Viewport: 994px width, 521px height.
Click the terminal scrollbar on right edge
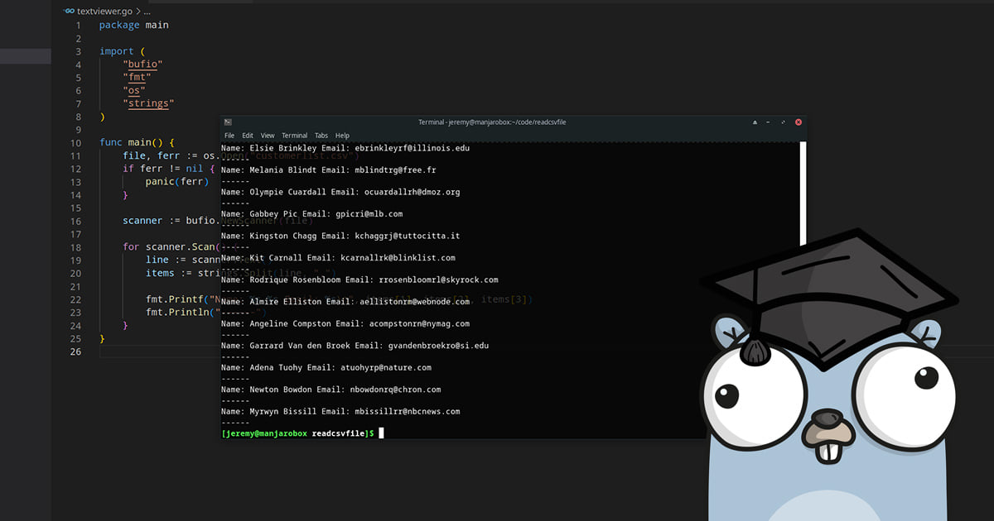pos(803,194)
